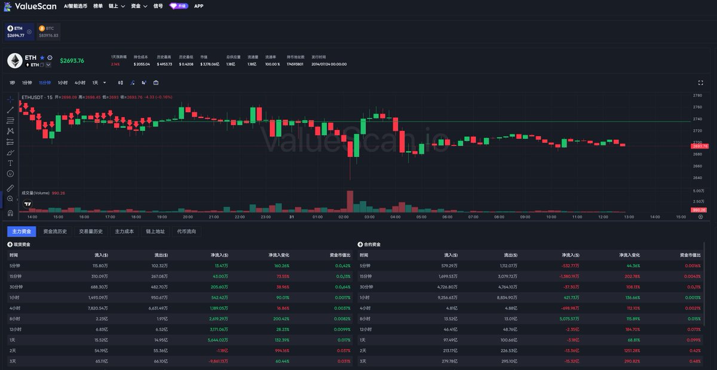Viewport: 717px width, 370px height.
Task: Select the 主力资金 tab
Action: click(x=22, y=231)
